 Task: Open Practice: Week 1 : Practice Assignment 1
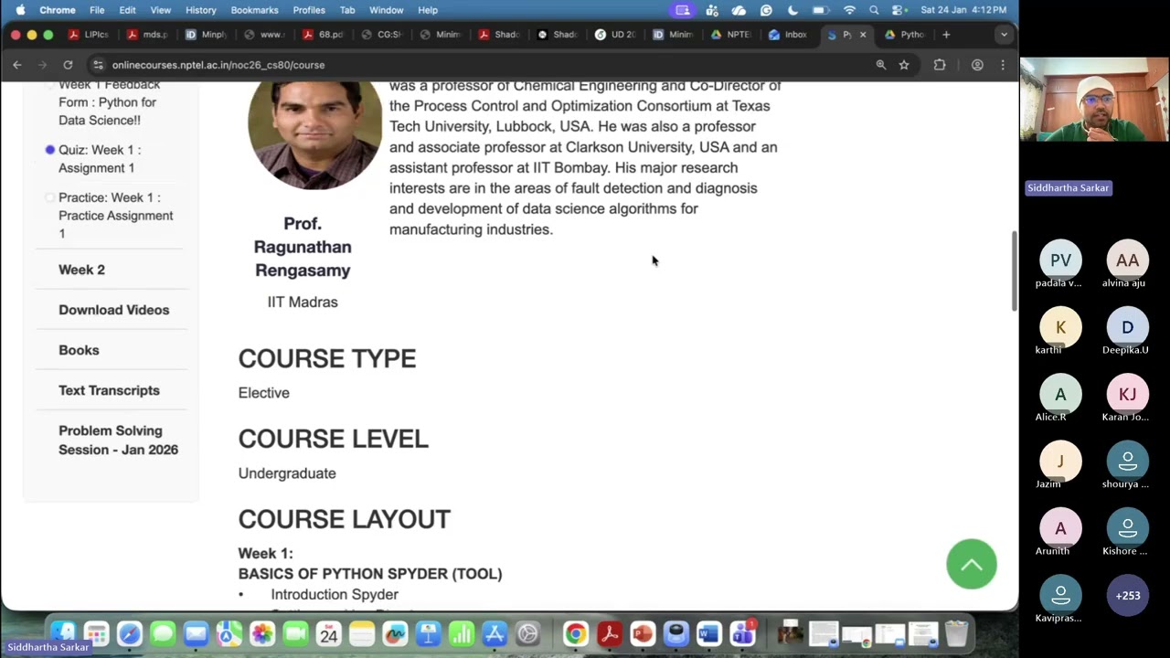(x=115, y=216)
